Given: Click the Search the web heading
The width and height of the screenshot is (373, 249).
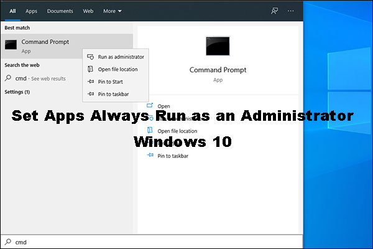Looking at the screenshot, I should click(22, 65).
